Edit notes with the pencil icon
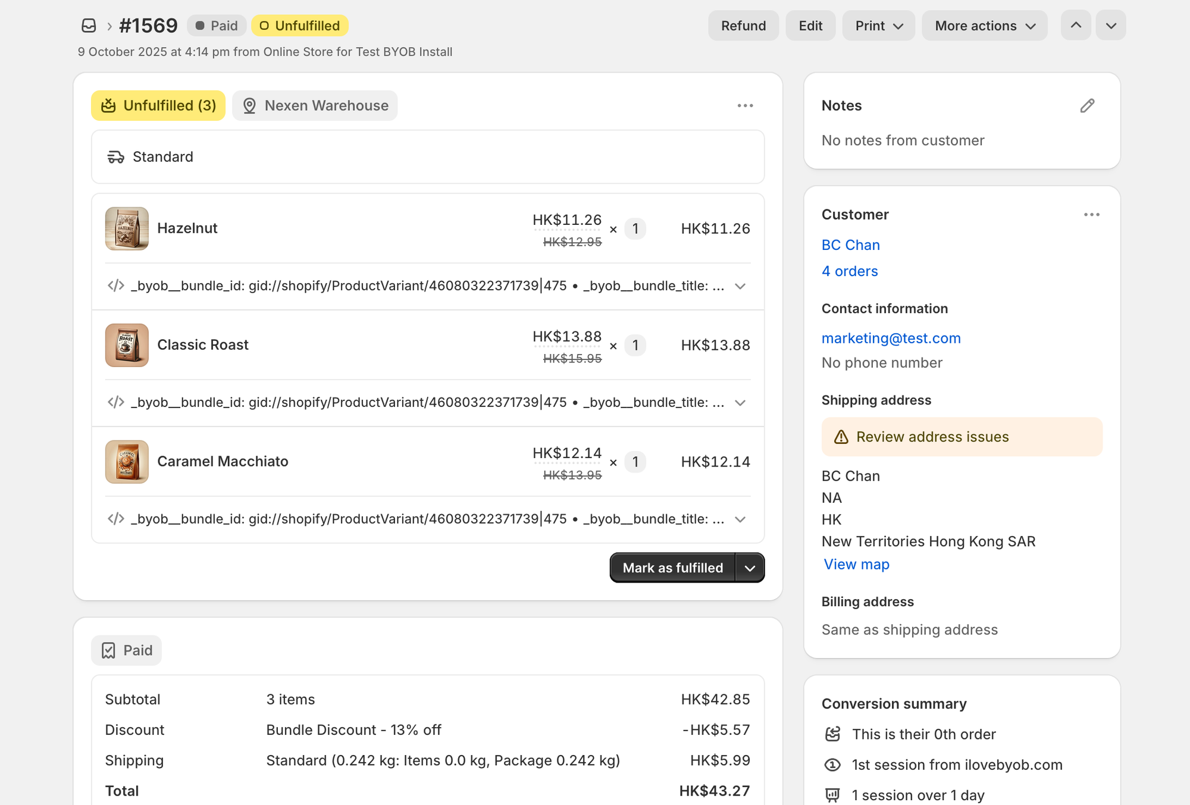This screenshot has width=1190, height=805. pos(1087,106)
